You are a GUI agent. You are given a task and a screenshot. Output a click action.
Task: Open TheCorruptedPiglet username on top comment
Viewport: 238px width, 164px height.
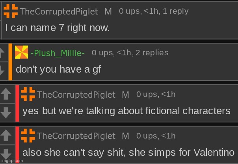click(59, 12)
